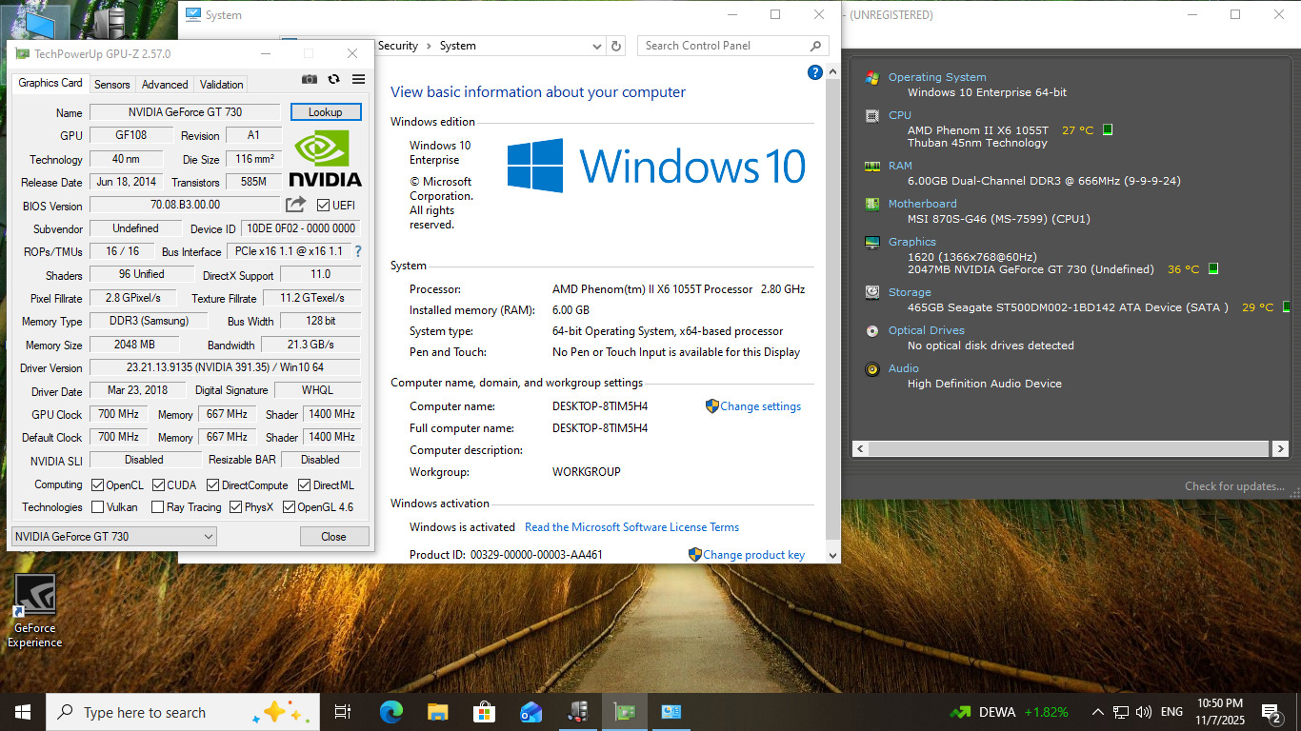Toggle the Vulkan checkbox
The height and width of the screenshot is (731, 1301).
[98, 507]
